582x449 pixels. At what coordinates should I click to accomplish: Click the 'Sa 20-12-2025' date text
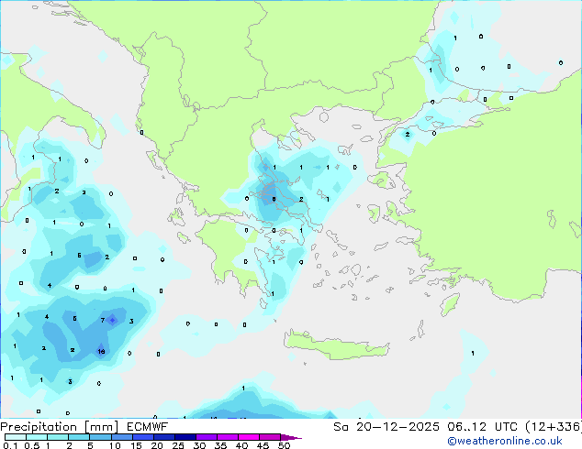click(x=386, y=427)
